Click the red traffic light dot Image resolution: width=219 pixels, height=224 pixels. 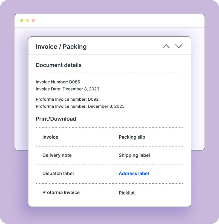click(33, 20)
